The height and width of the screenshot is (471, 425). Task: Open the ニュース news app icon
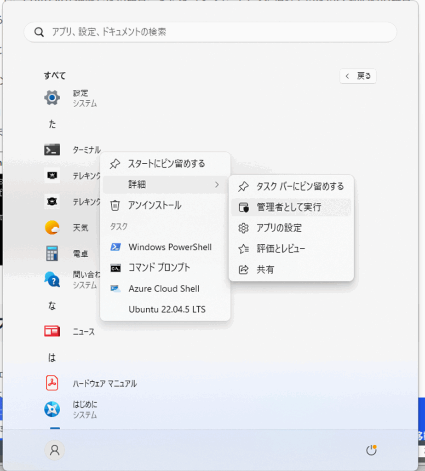[x=52, y=331]
